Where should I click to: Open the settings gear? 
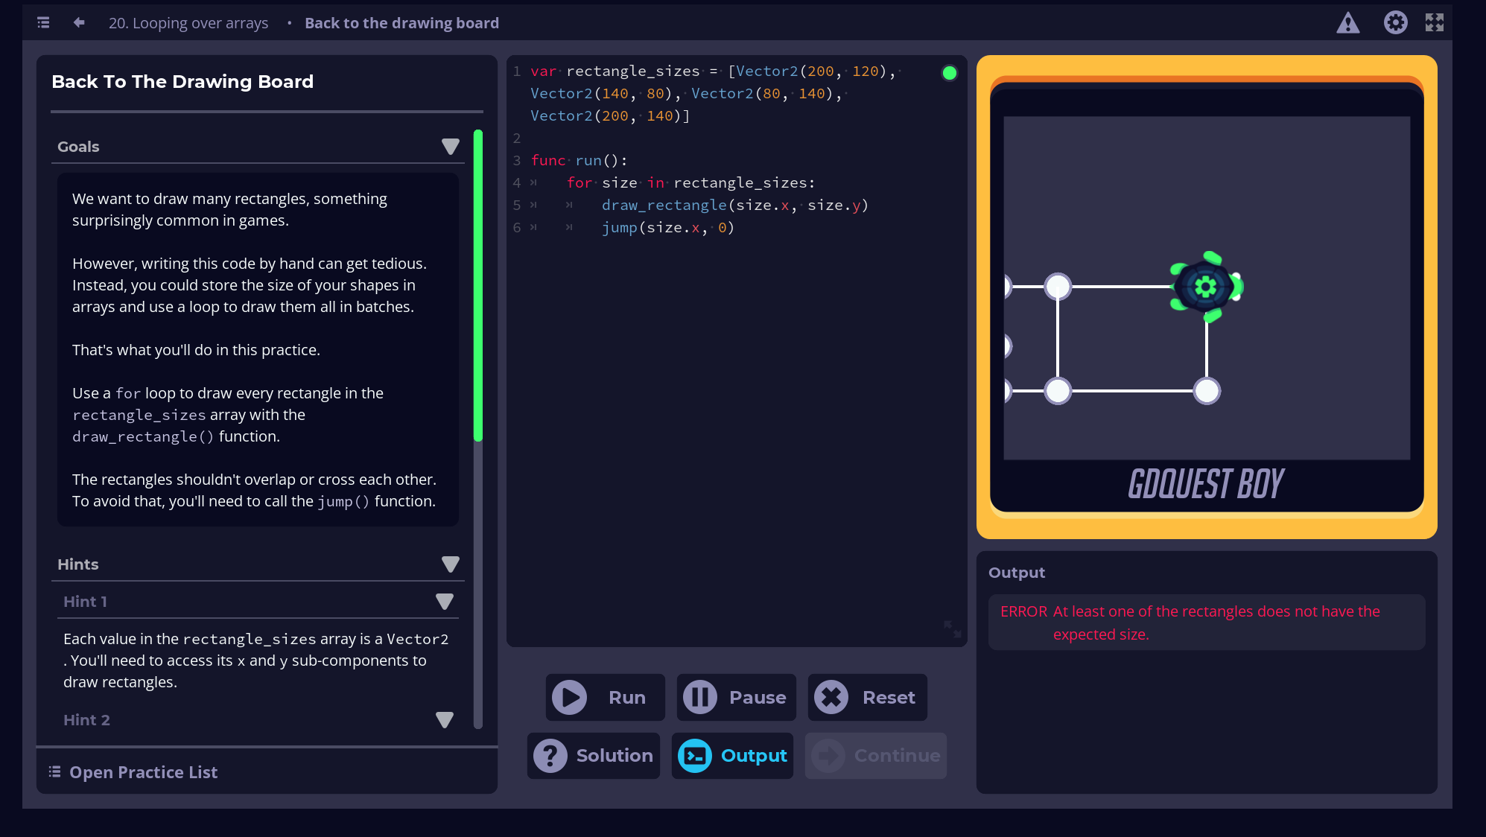1396,22
